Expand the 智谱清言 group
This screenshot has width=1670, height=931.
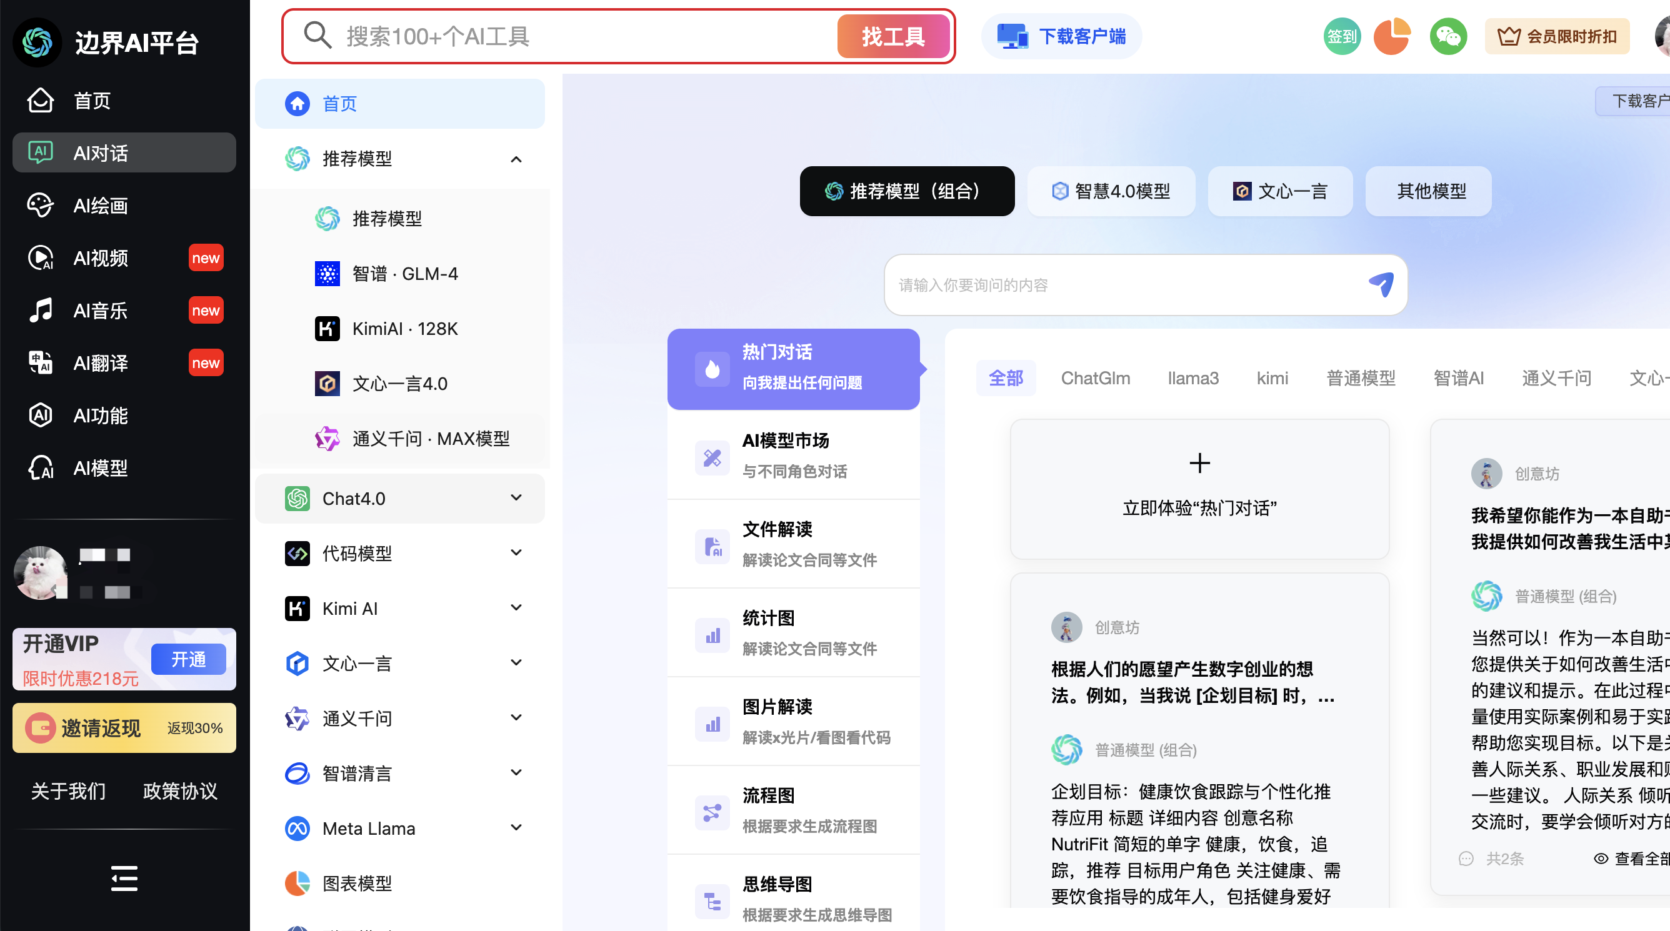(x=400, y=774)
